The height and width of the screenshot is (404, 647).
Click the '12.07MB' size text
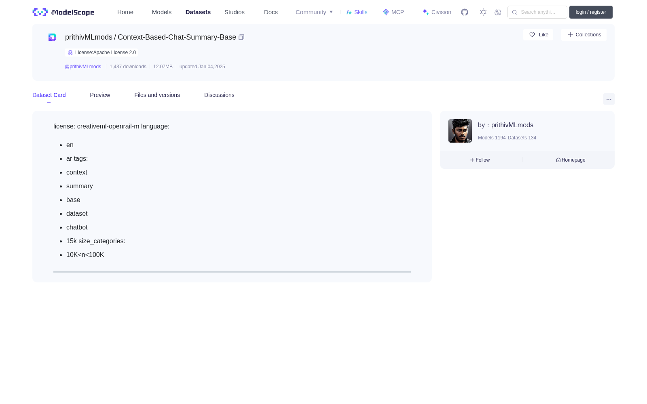[x=163, y=67]
